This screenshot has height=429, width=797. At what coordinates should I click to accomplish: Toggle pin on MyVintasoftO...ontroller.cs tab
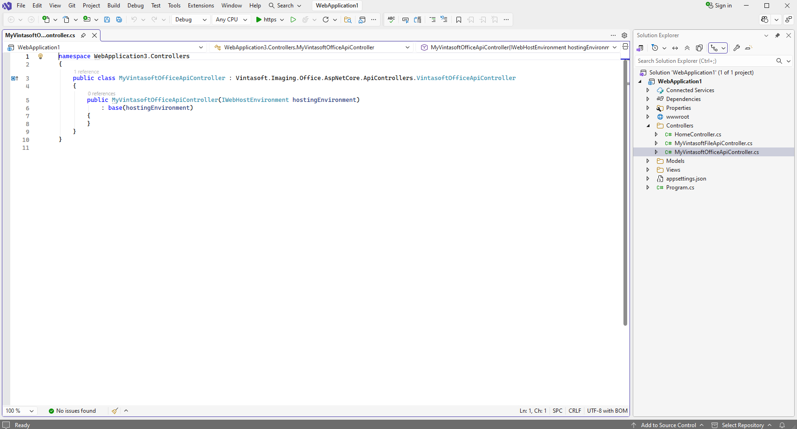tap(83, 35)
